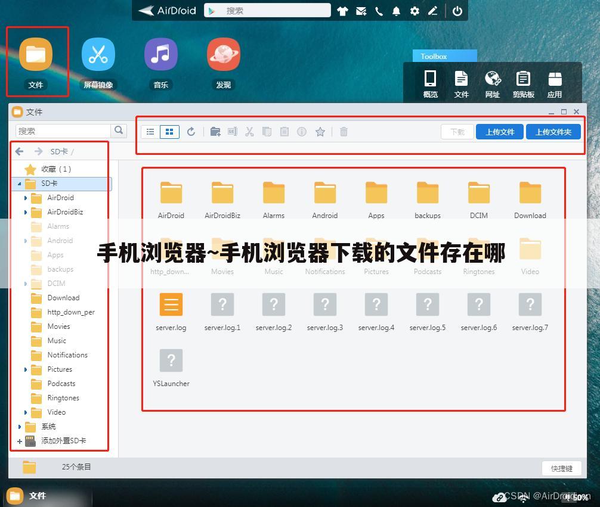Open the settings gear in top bar
The image size is (600, 507).
pos(415,11)
